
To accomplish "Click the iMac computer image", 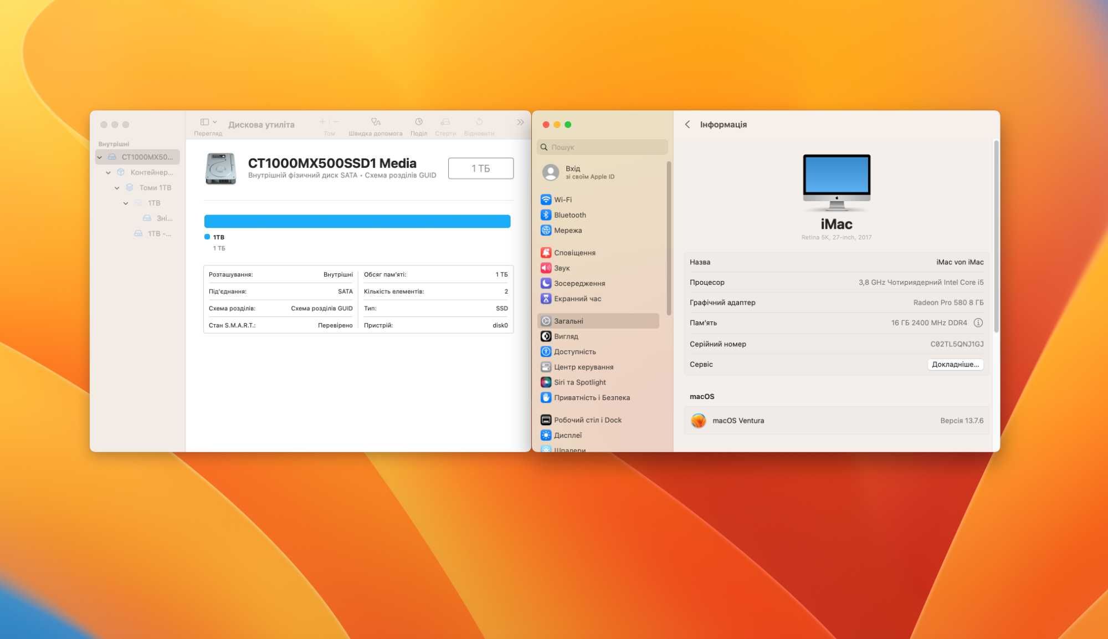I will [837, 183].
